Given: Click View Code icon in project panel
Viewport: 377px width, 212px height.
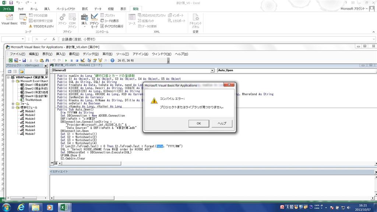Looking at the screenshot, I should pos(10,71).
